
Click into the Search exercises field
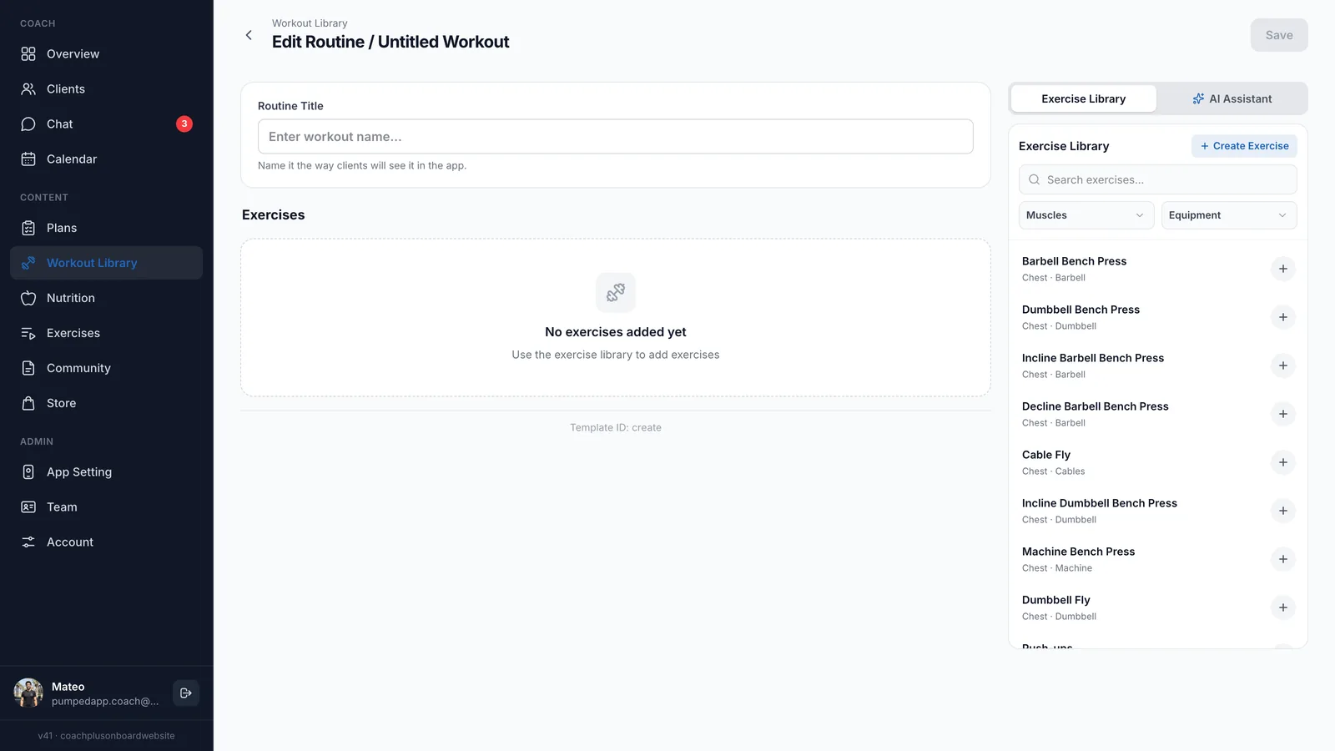point(1157,179)
